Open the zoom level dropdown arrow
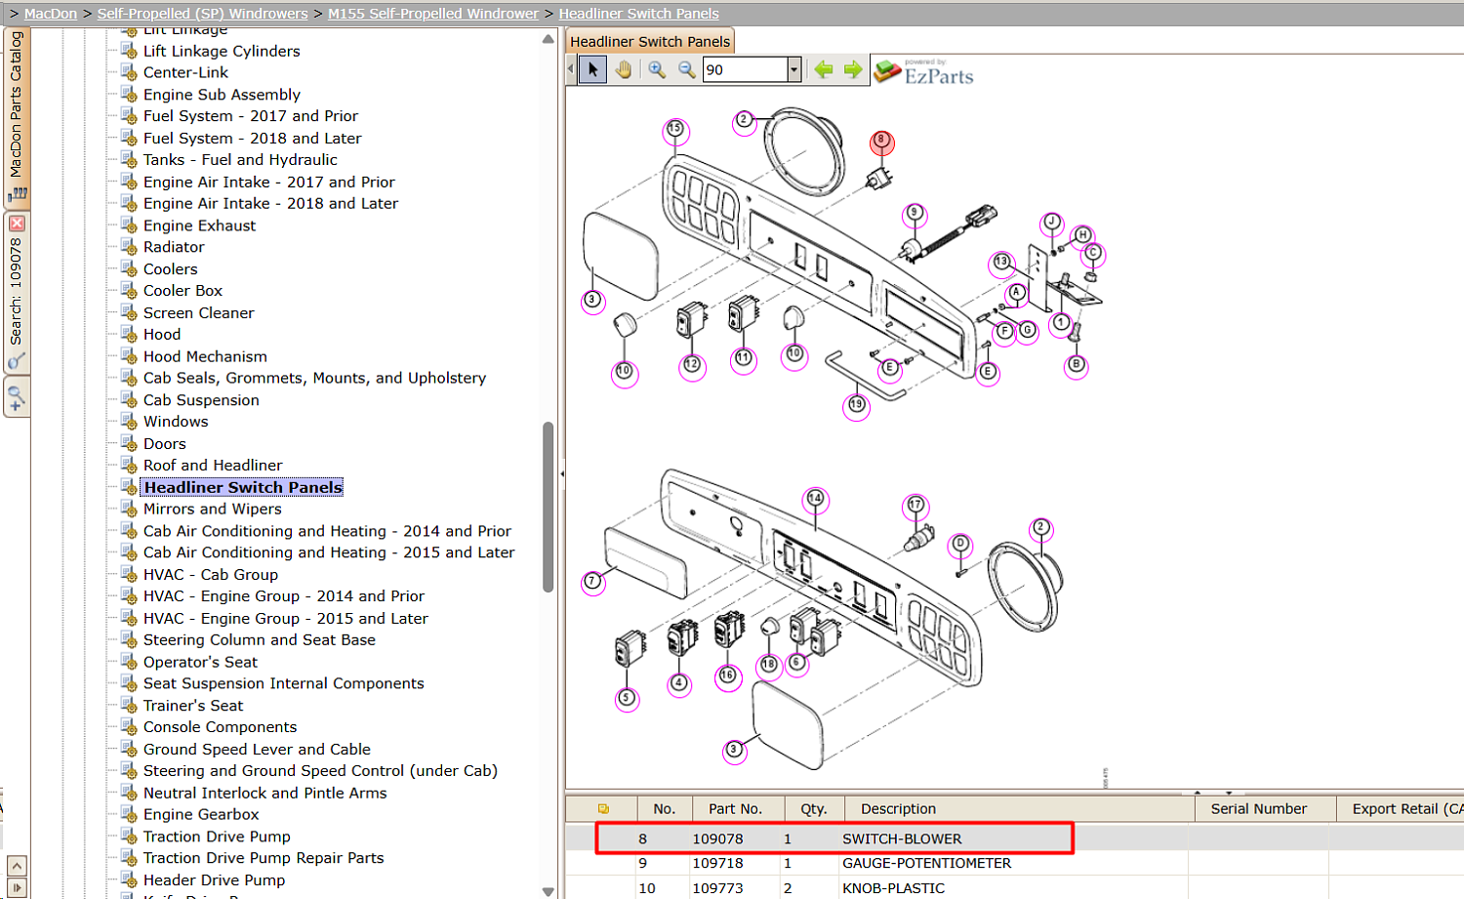1464x899 pixels. click(793, 69)
